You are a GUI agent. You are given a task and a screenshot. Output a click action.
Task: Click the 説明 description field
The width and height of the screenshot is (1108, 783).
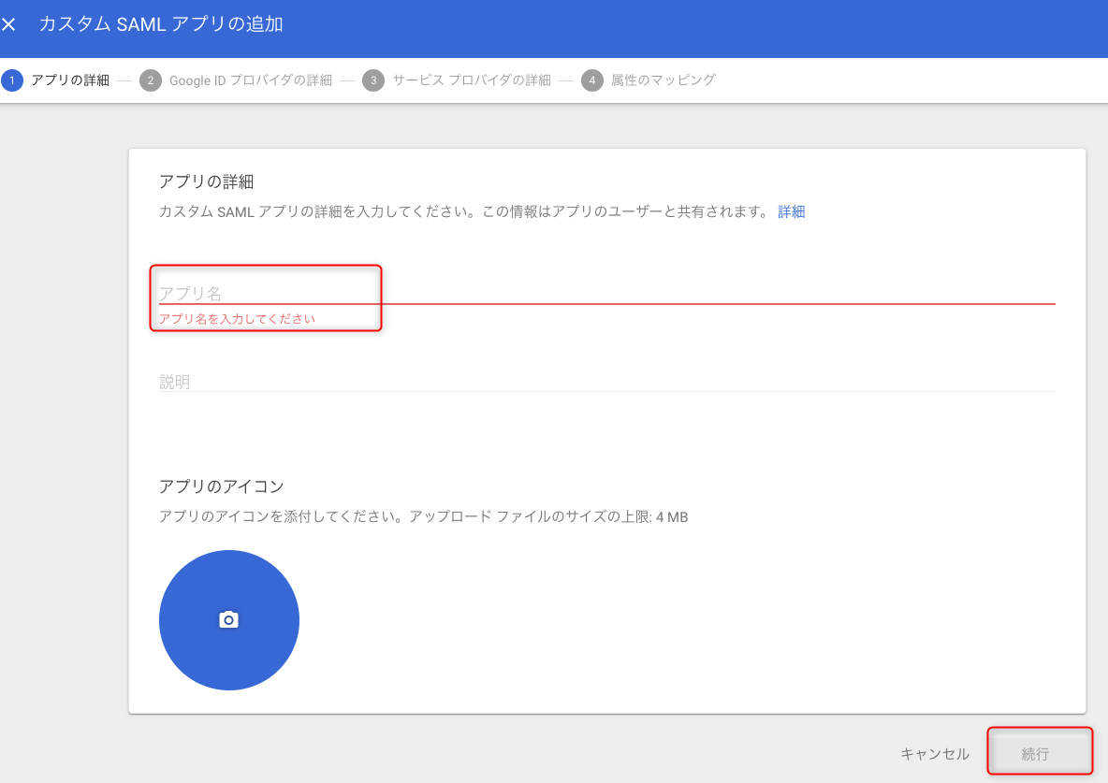coord(607,382)
